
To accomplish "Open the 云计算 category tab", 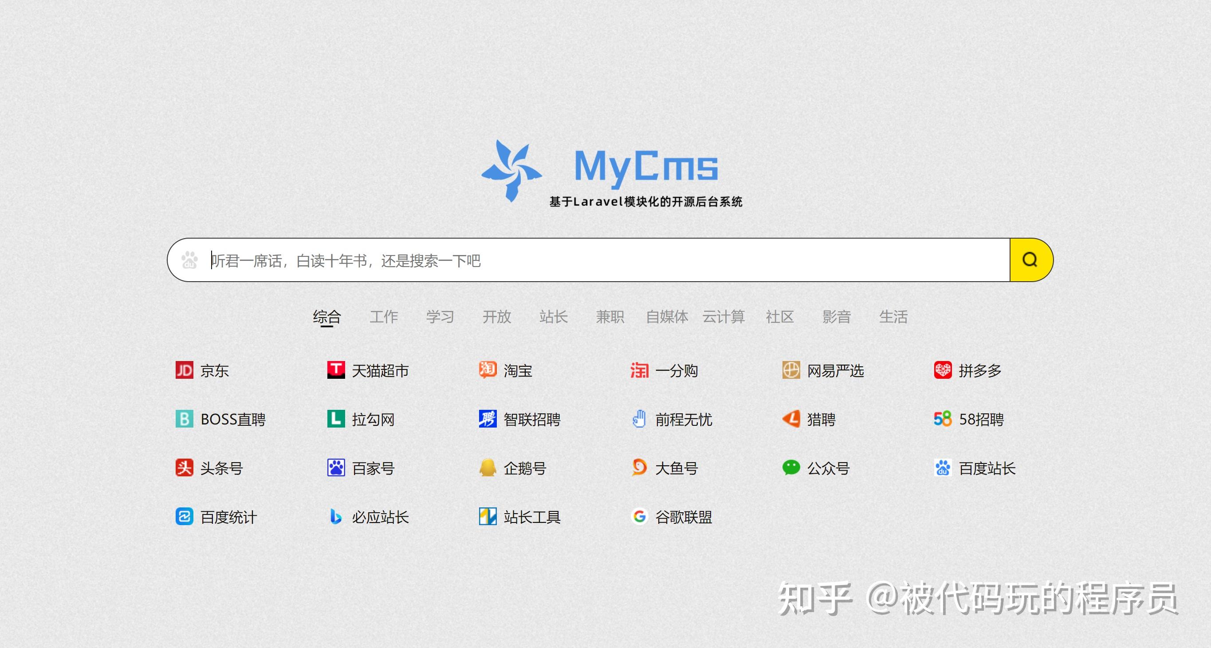I will (x=723, y=317).
